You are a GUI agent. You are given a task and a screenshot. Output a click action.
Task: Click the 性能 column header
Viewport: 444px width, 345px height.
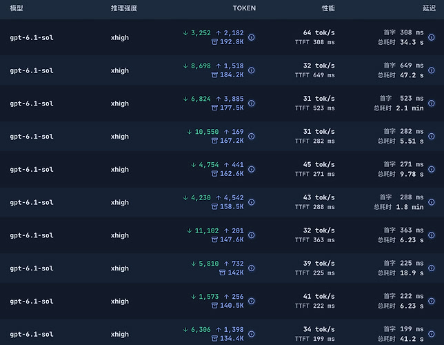pos(328,8)
